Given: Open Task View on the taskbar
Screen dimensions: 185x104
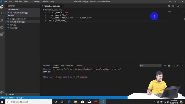Looking at the screenshot, I should coord(62,102).
